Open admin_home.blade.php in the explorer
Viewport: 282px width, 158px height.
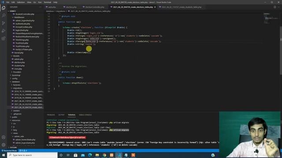coord(25,140)
